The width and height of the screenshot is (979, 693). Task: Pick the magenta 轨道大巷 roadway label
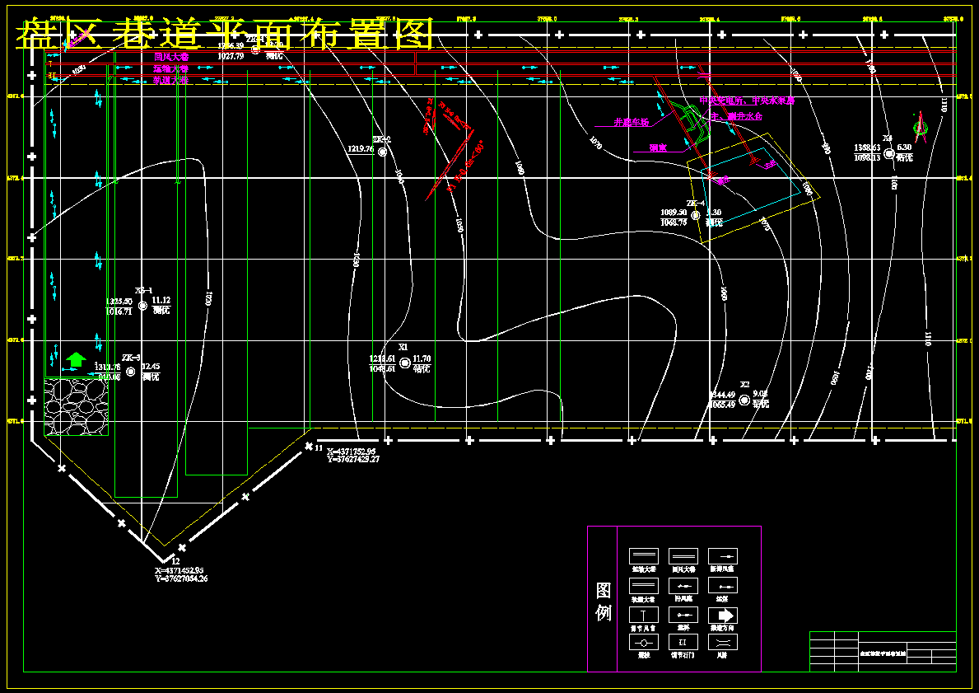171,81
